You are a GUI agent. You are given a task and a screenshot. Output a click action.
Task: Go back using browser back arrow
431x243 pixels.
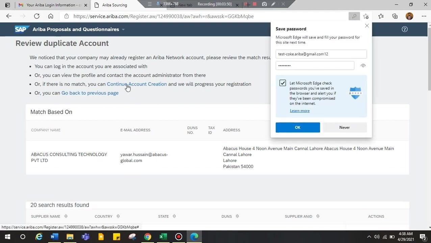tap(9, 16)
